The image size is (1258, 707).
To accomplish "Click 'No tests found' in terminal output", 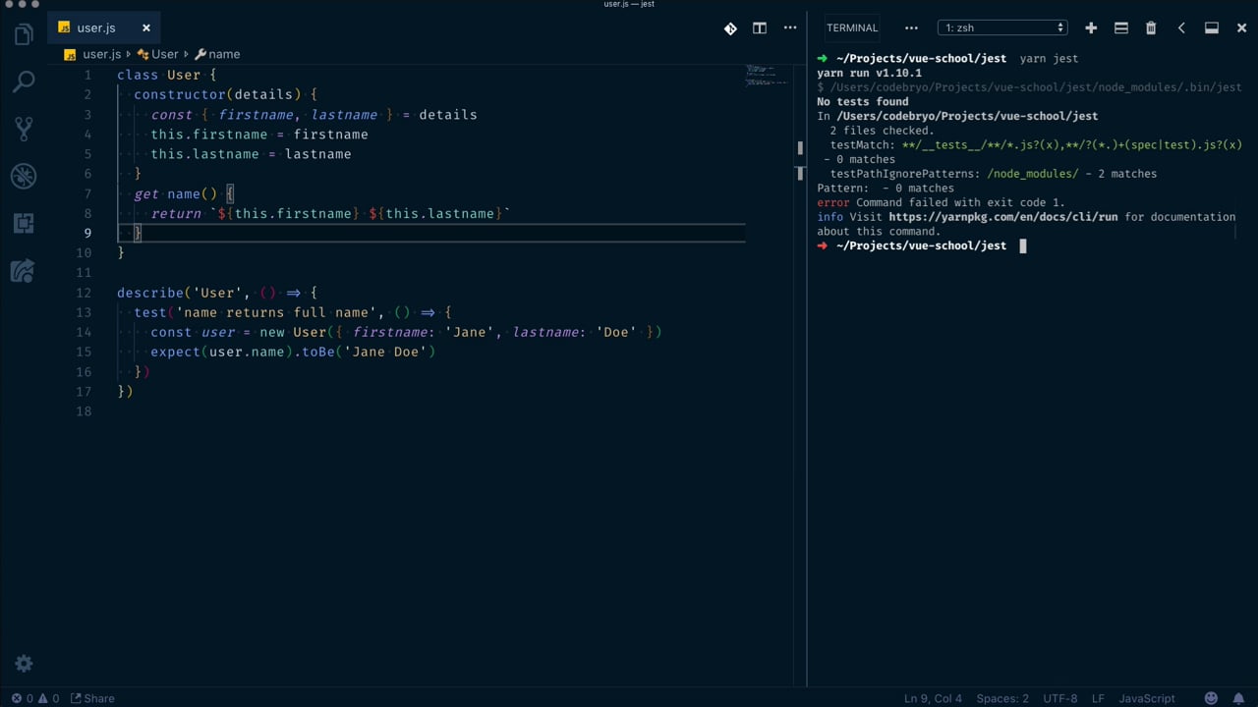I will coord(863,101).
